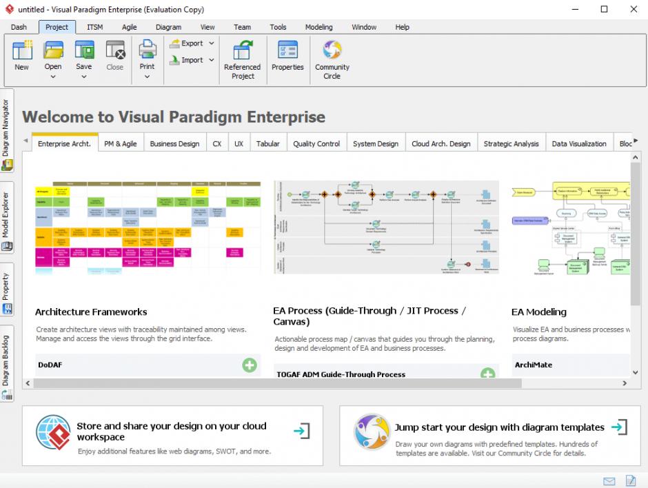Click the EA Process diagram thumbnail
Viewport: 648px width, 488px height.
pos(386,227)
